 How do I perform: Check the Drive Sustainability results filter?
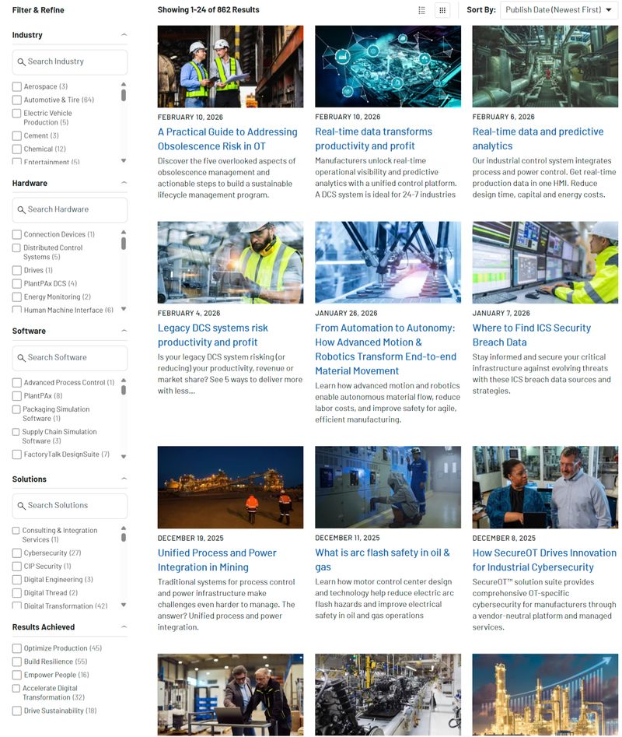16,711
